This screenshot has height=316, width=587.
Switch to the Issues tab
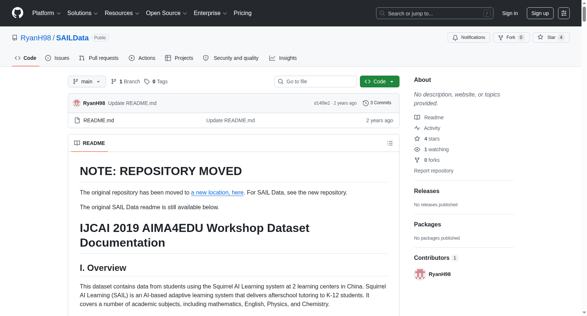pyautogui.click(x=57, y=58)
